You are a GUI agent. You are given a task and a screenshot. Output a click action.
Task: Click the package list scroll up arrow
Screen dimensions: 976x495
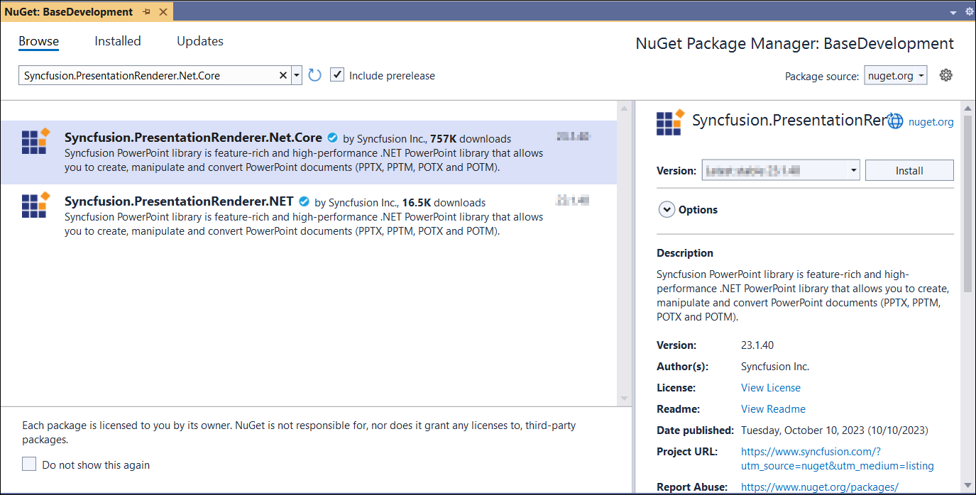pyautogui.click(x=625, y=109)
